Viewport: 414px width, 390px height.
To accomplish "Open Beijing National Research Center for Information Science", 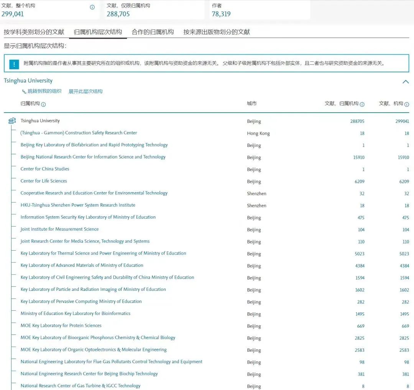I will coord(93,157).
